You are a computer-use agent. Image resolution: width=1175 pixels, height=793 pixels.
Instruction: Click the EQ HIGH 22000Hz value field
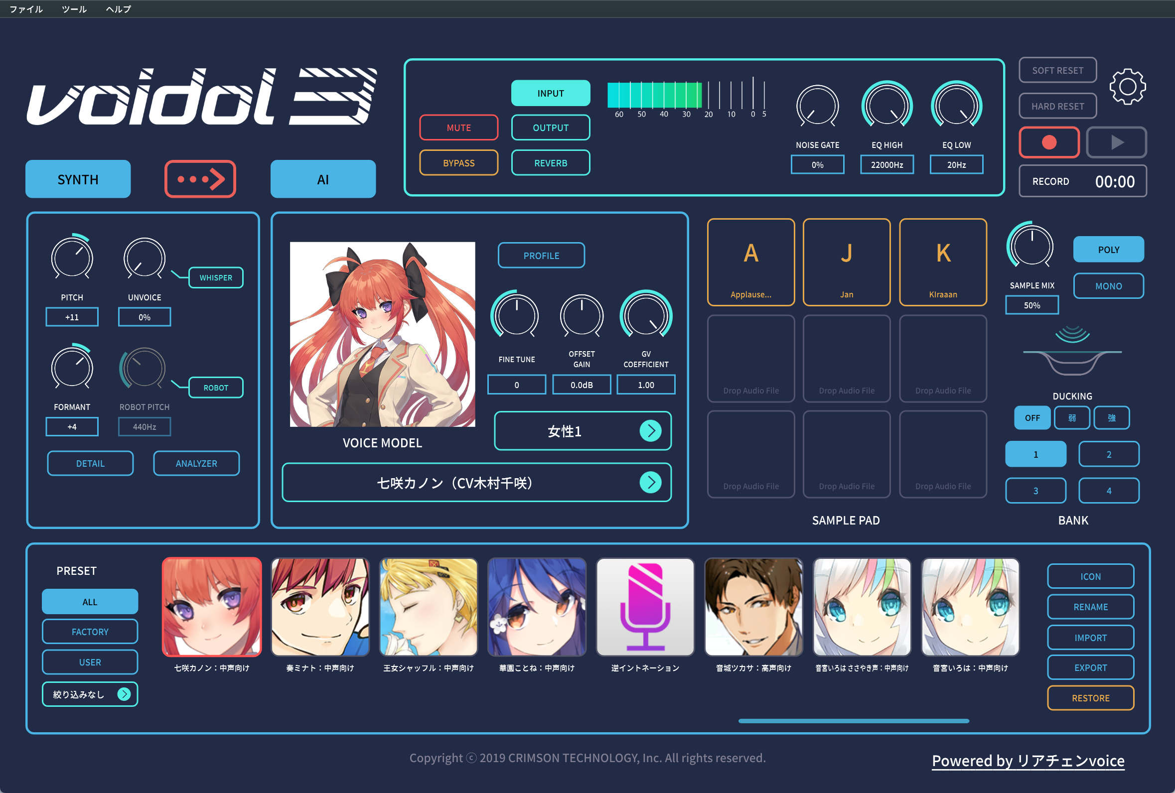[x=887, y=165]
